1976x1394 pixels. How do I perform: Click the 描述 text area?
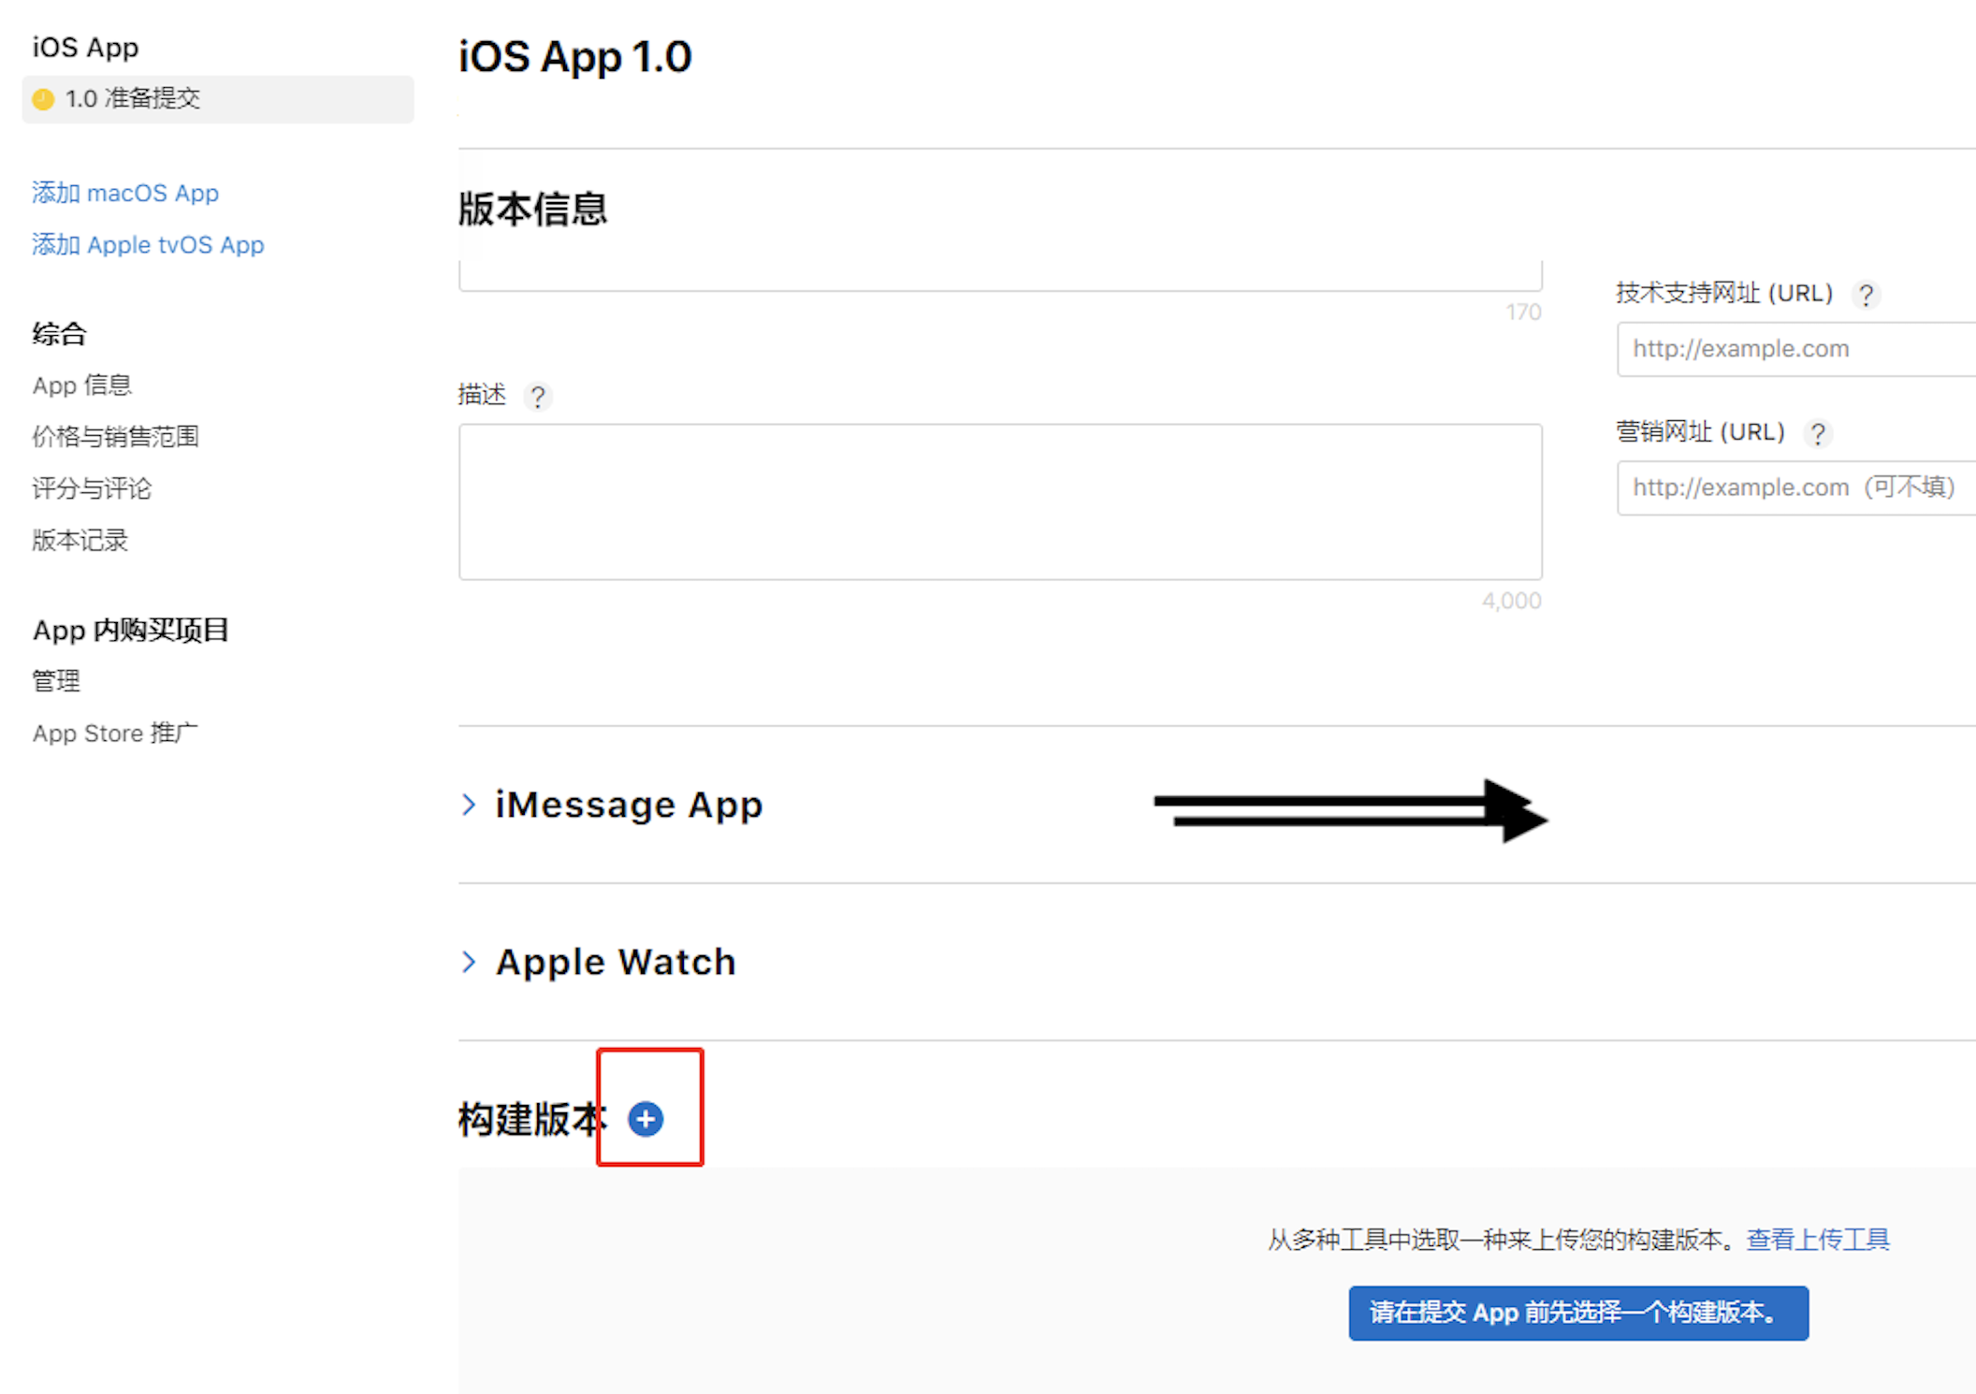(999, 502)
